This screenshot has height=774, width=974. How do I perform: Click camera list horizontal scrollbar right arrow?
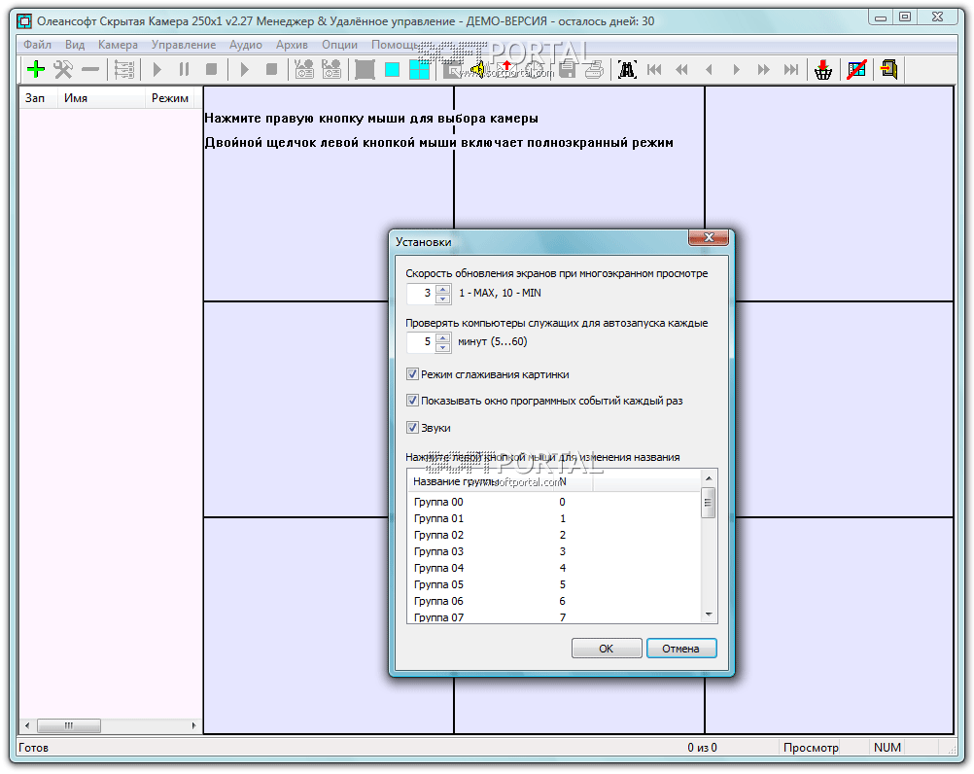tap(193, 725)
